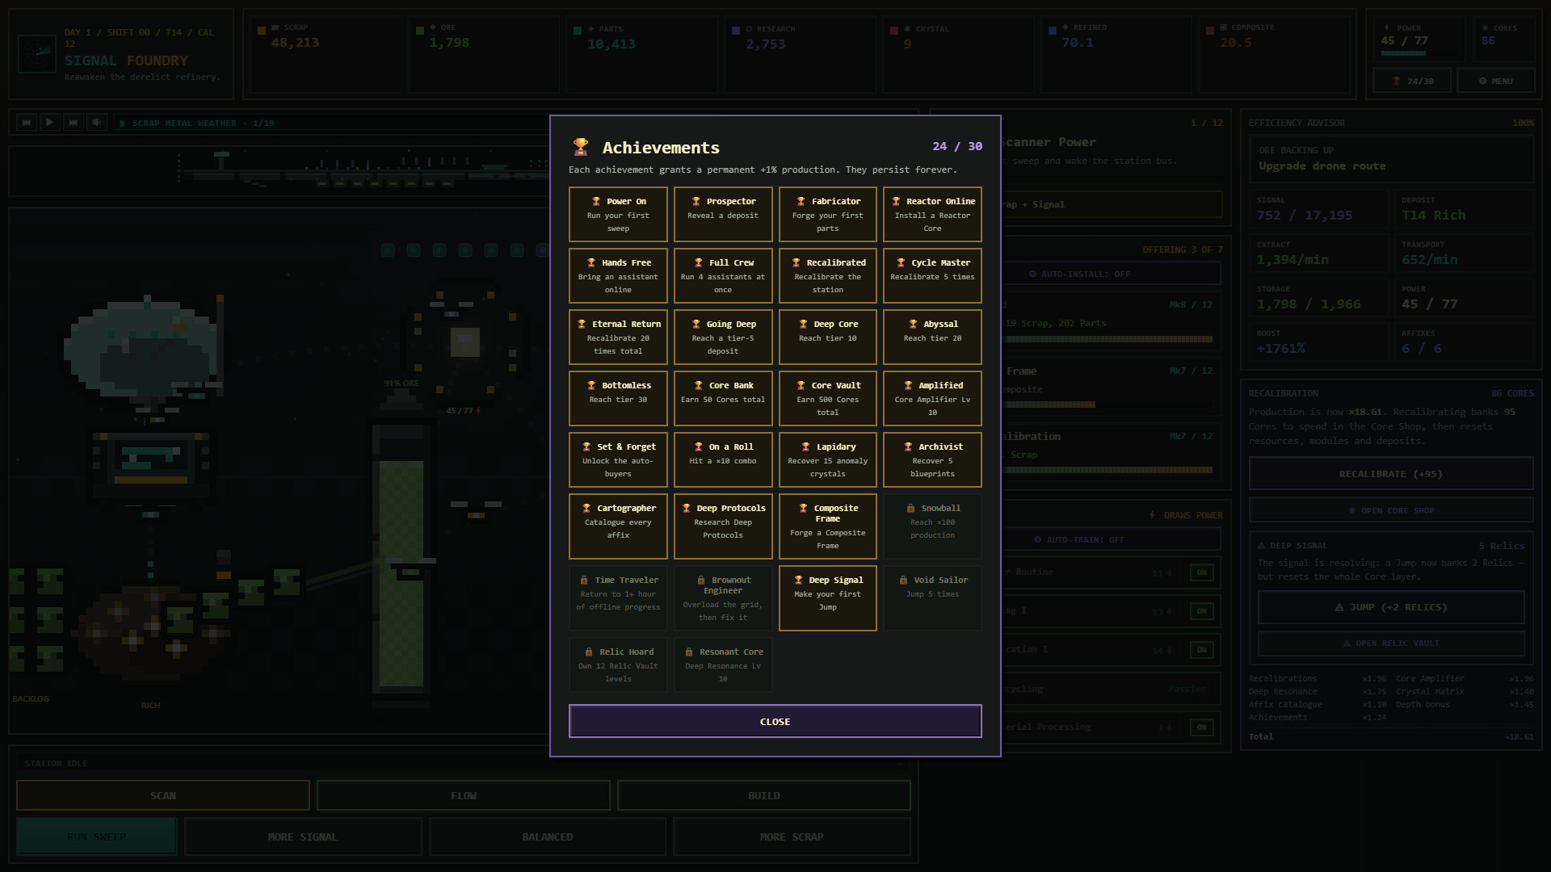This screenshot has height=872, width=1551.
Task: Toggle the AUTO-TRAIN: OFF switch
Action: 1084,539
